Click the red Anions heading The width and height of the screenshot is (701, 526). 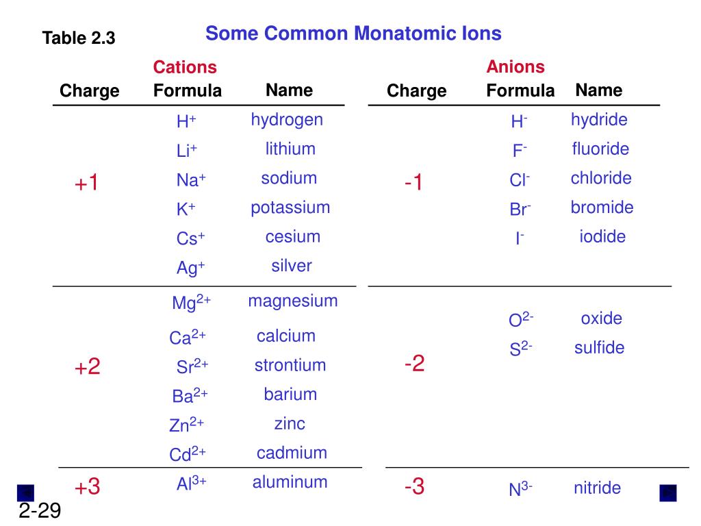coord(515,66)
